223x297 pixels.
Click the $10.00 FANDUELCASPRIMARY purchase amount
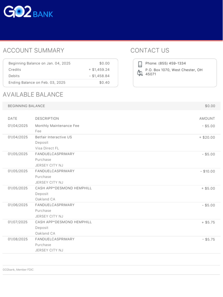click(x=208, y=171)
